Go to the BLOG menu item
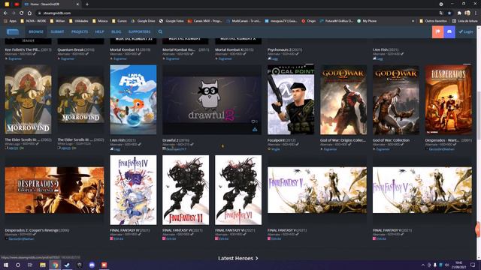The height and width of the screenshot is (270, 481). [116, 31]
